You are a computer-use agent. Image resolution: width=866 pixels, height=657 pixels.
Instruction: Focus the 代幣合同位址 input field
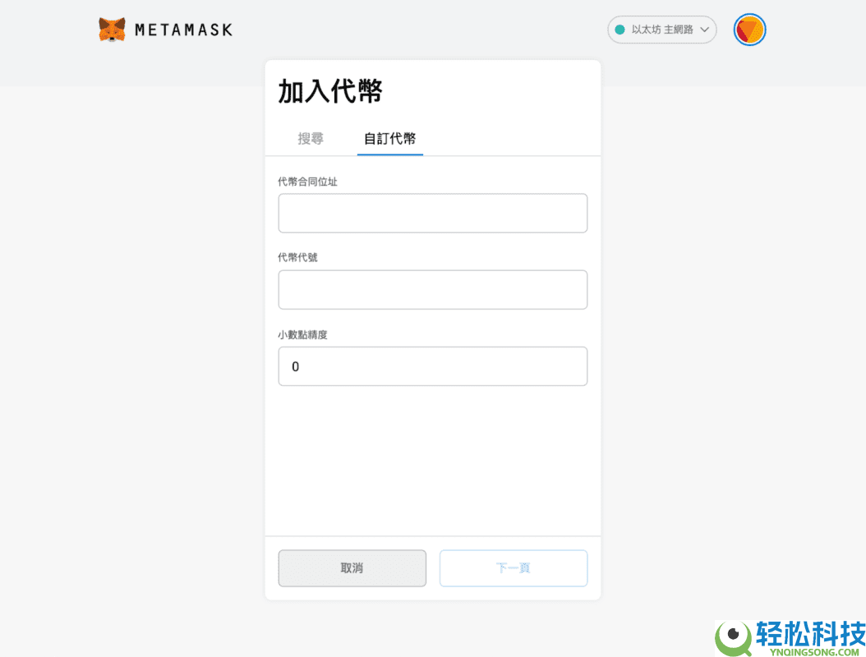[x=432, y=213]
